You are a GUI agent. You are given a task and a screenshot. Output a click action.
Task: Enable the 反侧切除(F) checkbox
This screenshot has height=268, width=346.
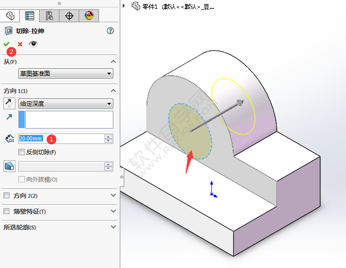pyautogui.click(x=21, y=152)
